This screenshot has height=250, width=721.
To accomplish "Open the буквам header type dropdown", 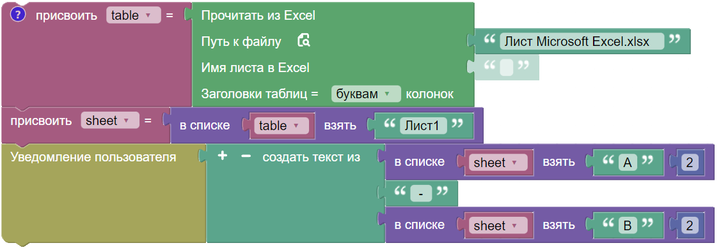I will point(366,94).
